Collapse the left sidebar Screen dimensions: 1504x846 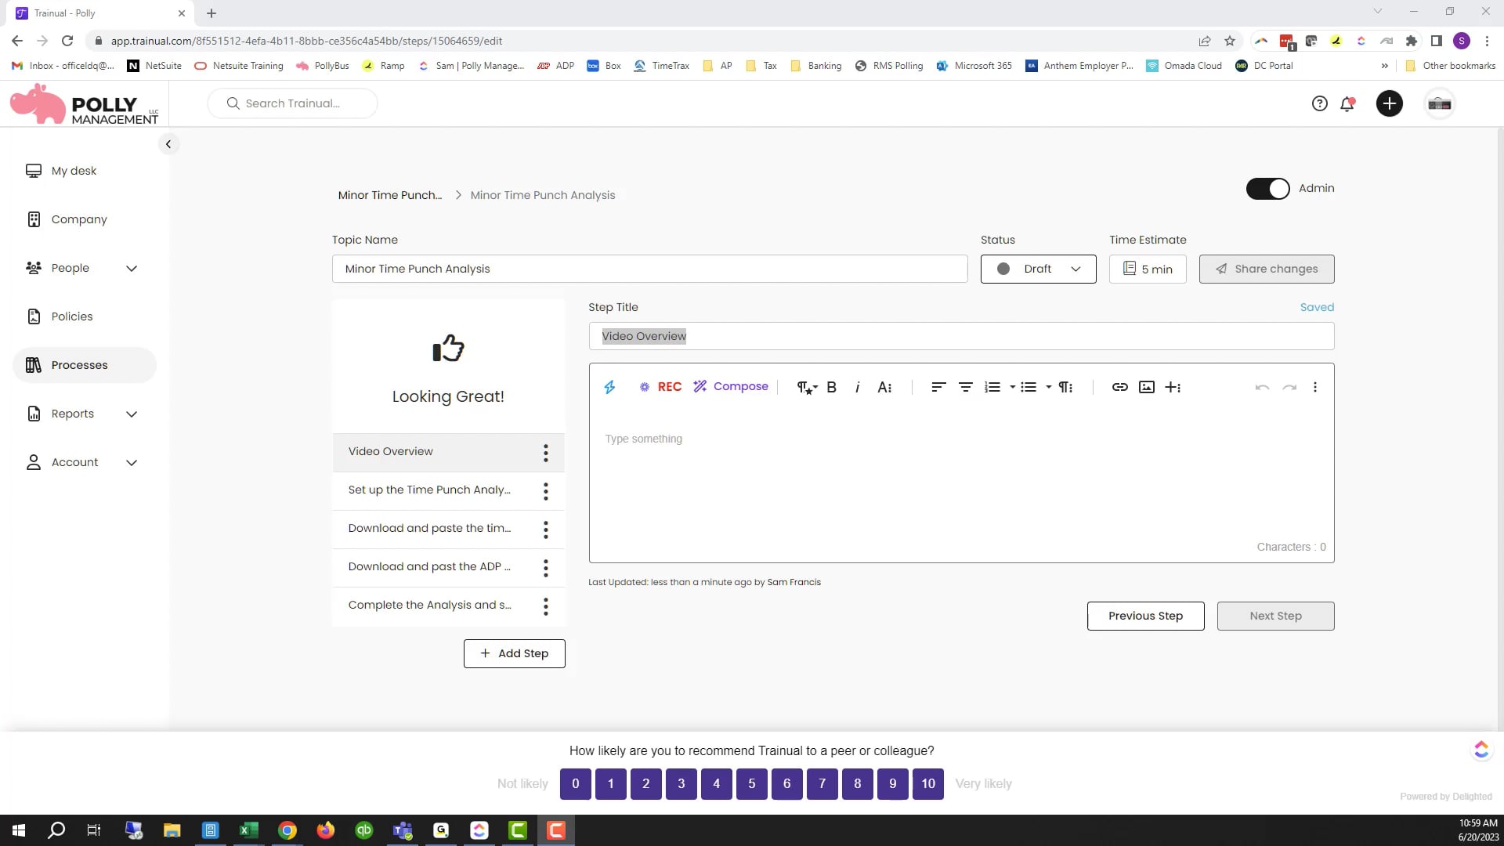point(168,144)
